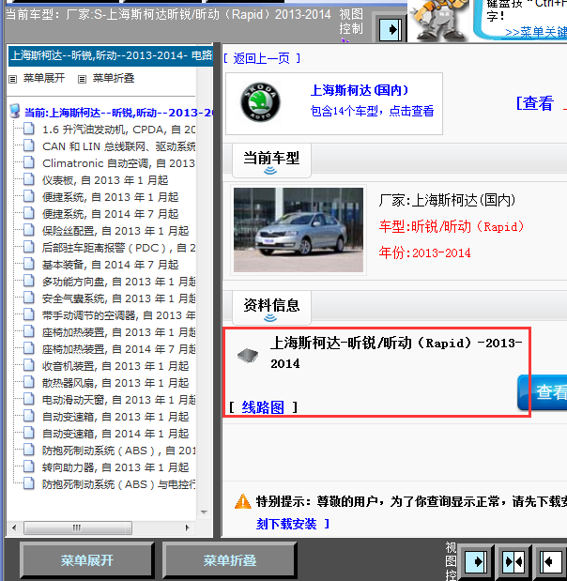Open 座椅加热装置, 自 2014 年 7 月 entry
The width and height of the screenshot is (567, 581).
click(118, 349)
